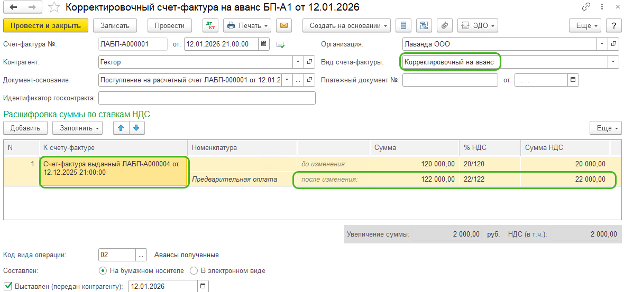Open window options with three-dot icon
Viewport: 624px width, 292px height.
601,7
